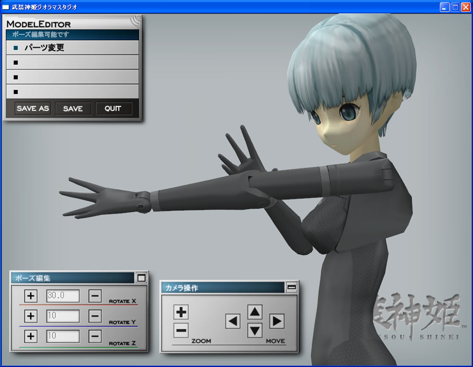Screen dimensions: 473x367
Task: Click the SAVE button
Action: coord(73,109)
